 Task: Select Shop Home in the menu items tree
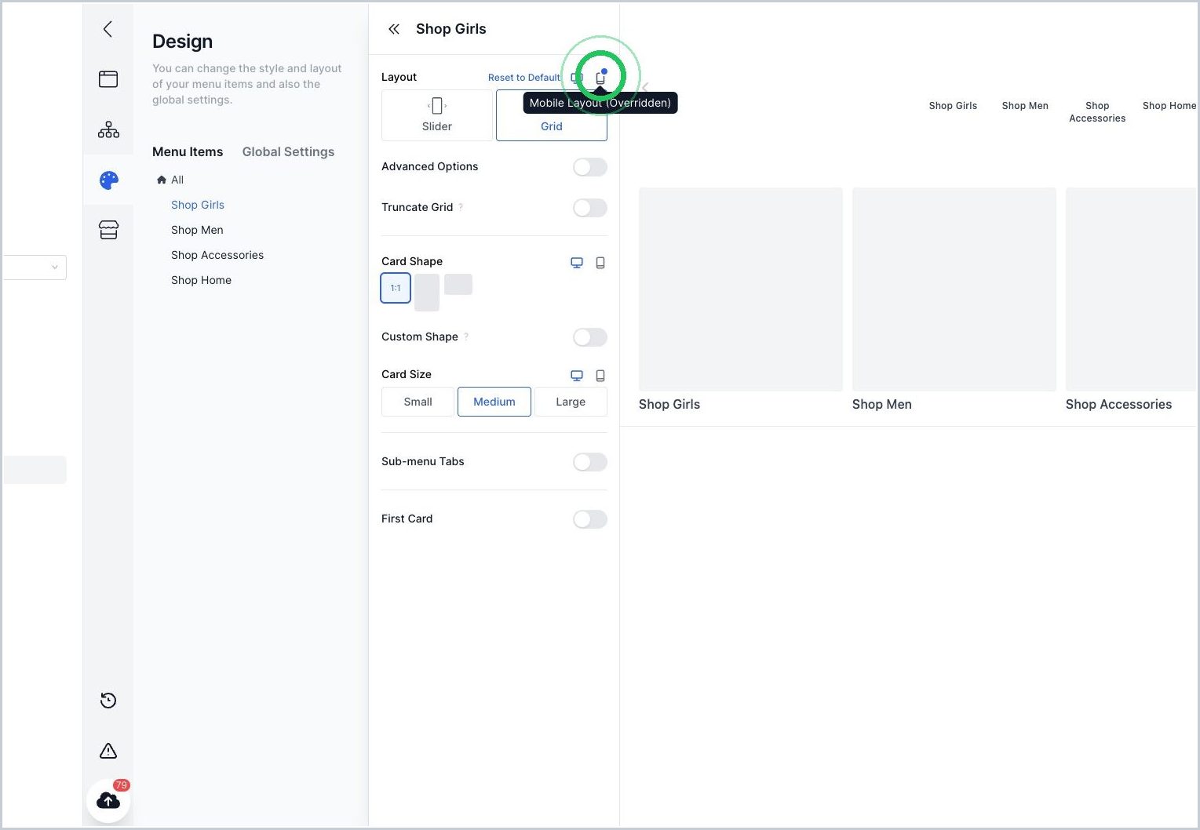201,280
